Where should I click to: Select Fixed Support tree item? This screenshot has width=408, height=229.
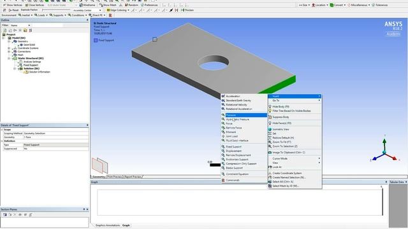pyautogui.click(x=31, y=65)
